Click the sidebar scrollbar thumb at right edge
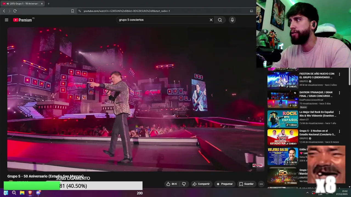 pos(349,77)
